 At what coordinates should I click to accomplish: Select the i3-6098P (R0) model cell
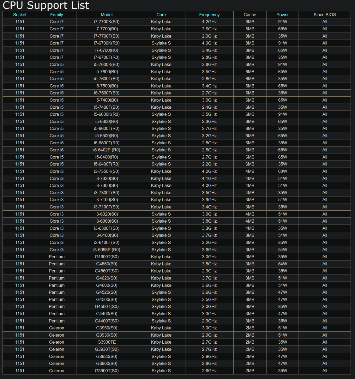(107, 250)
